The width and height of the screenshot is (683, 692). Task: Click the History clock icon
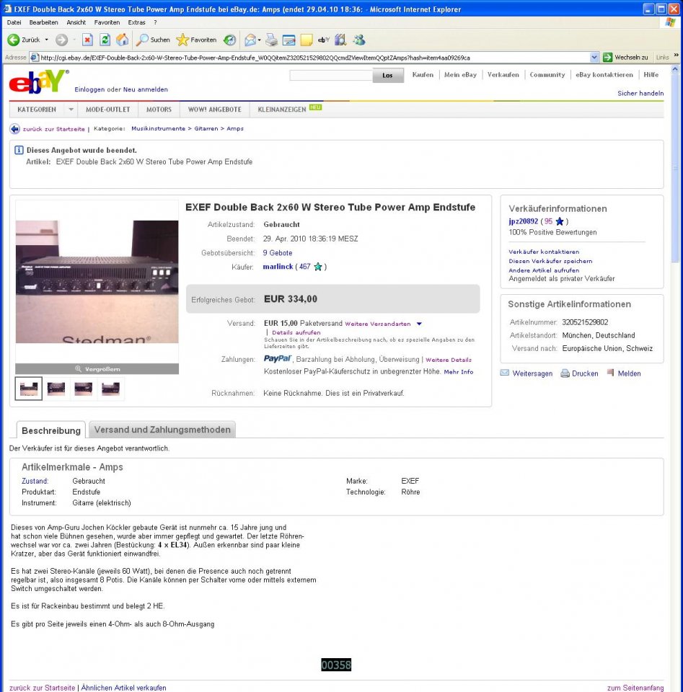tap(229, 40)
